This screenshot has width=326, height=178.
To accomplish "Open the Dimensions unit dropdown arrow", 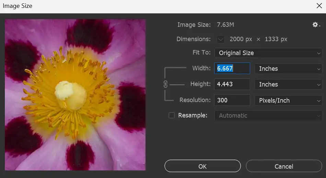I will point(221,39).
